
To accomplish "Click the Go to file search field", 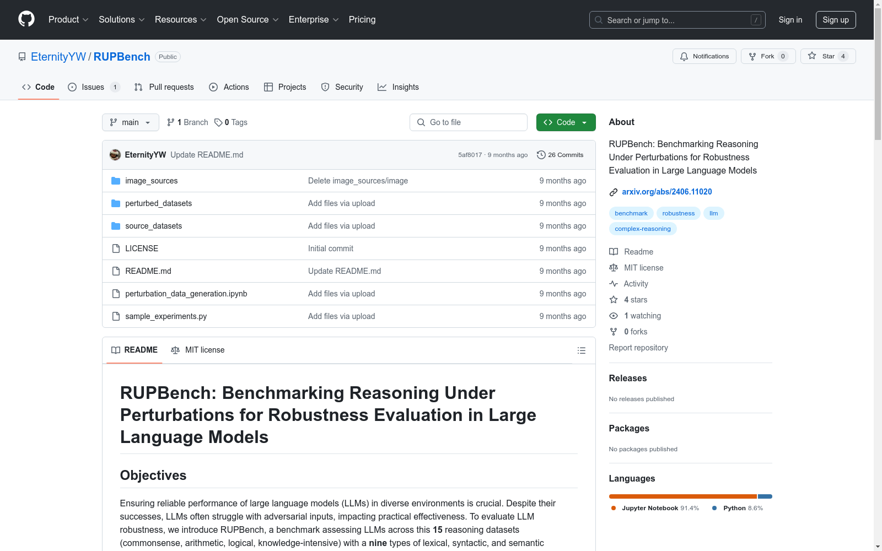I will coord(469,122).
